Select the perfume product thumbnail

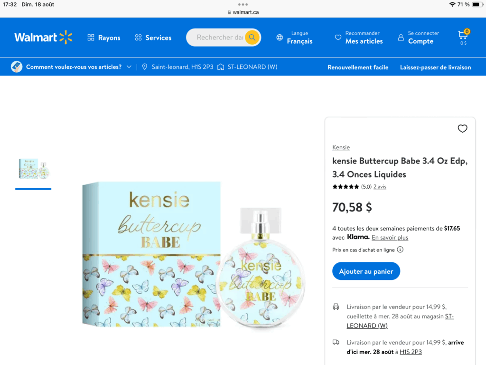tap(34, 169)
